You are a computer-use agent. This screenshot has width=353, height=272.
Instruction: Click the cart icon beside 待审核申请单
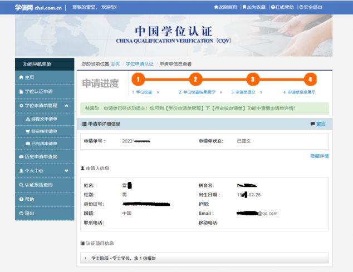coord(28,131)
